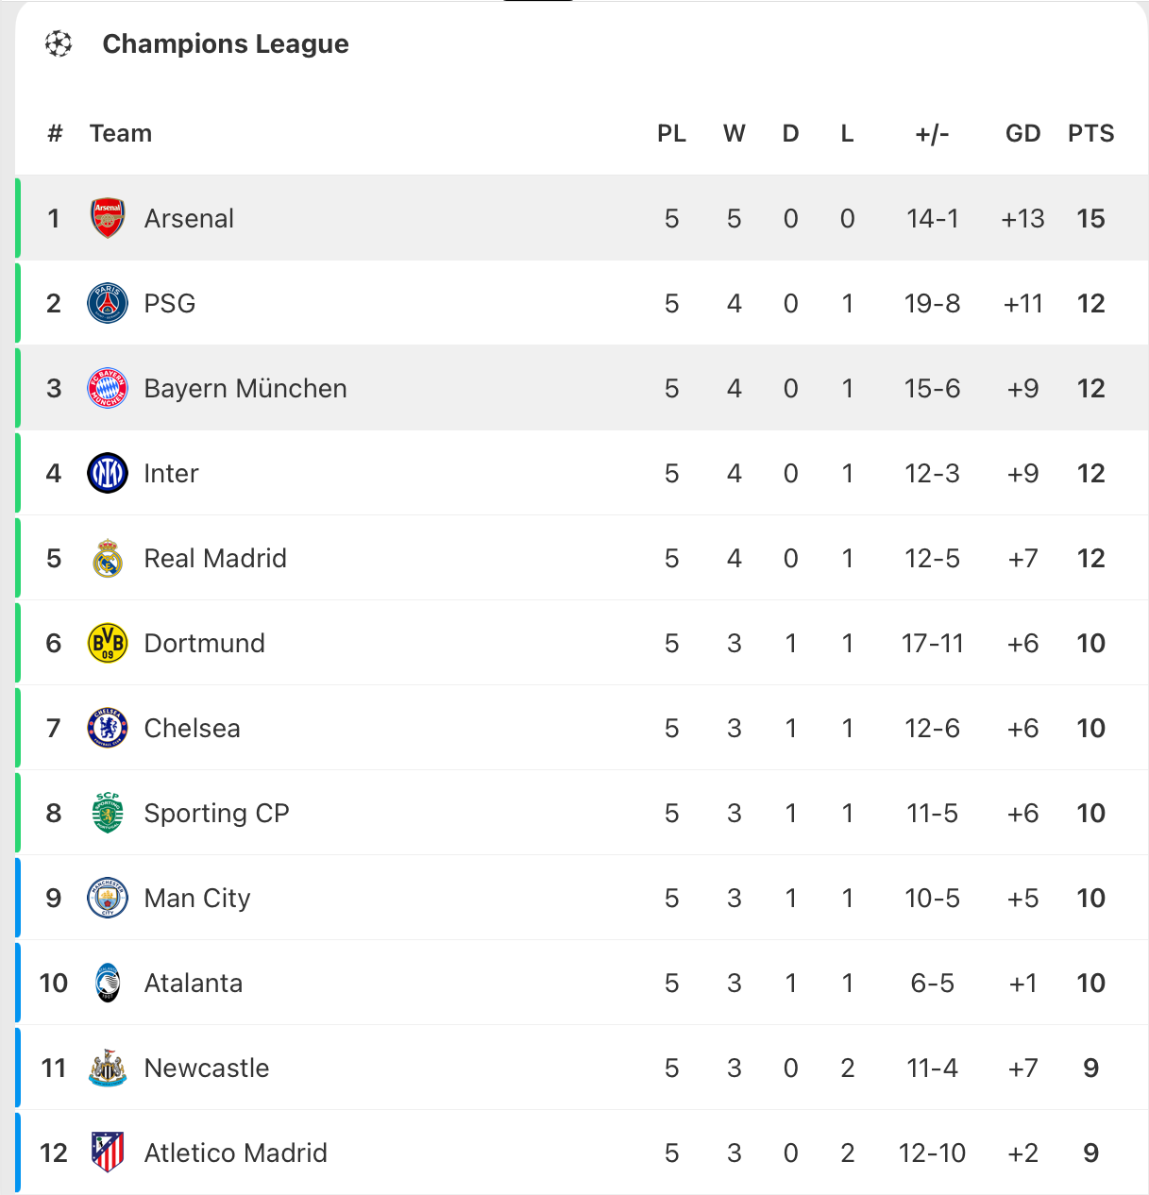This screenshot has height=1195, width=1149.
Task: Select the Team column header
Action: pos(121,133)
